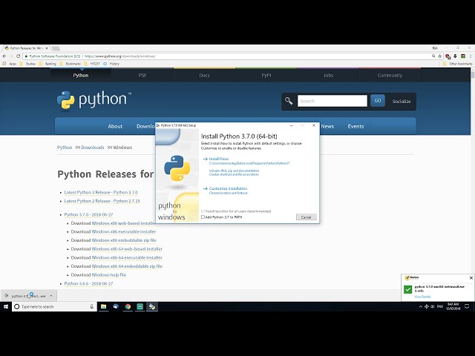
Task: Open the green square browser extension
Action: [x=463, y=56]
